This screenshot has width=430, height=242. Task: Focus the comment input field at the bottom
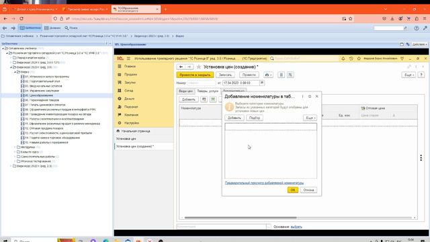221,227
